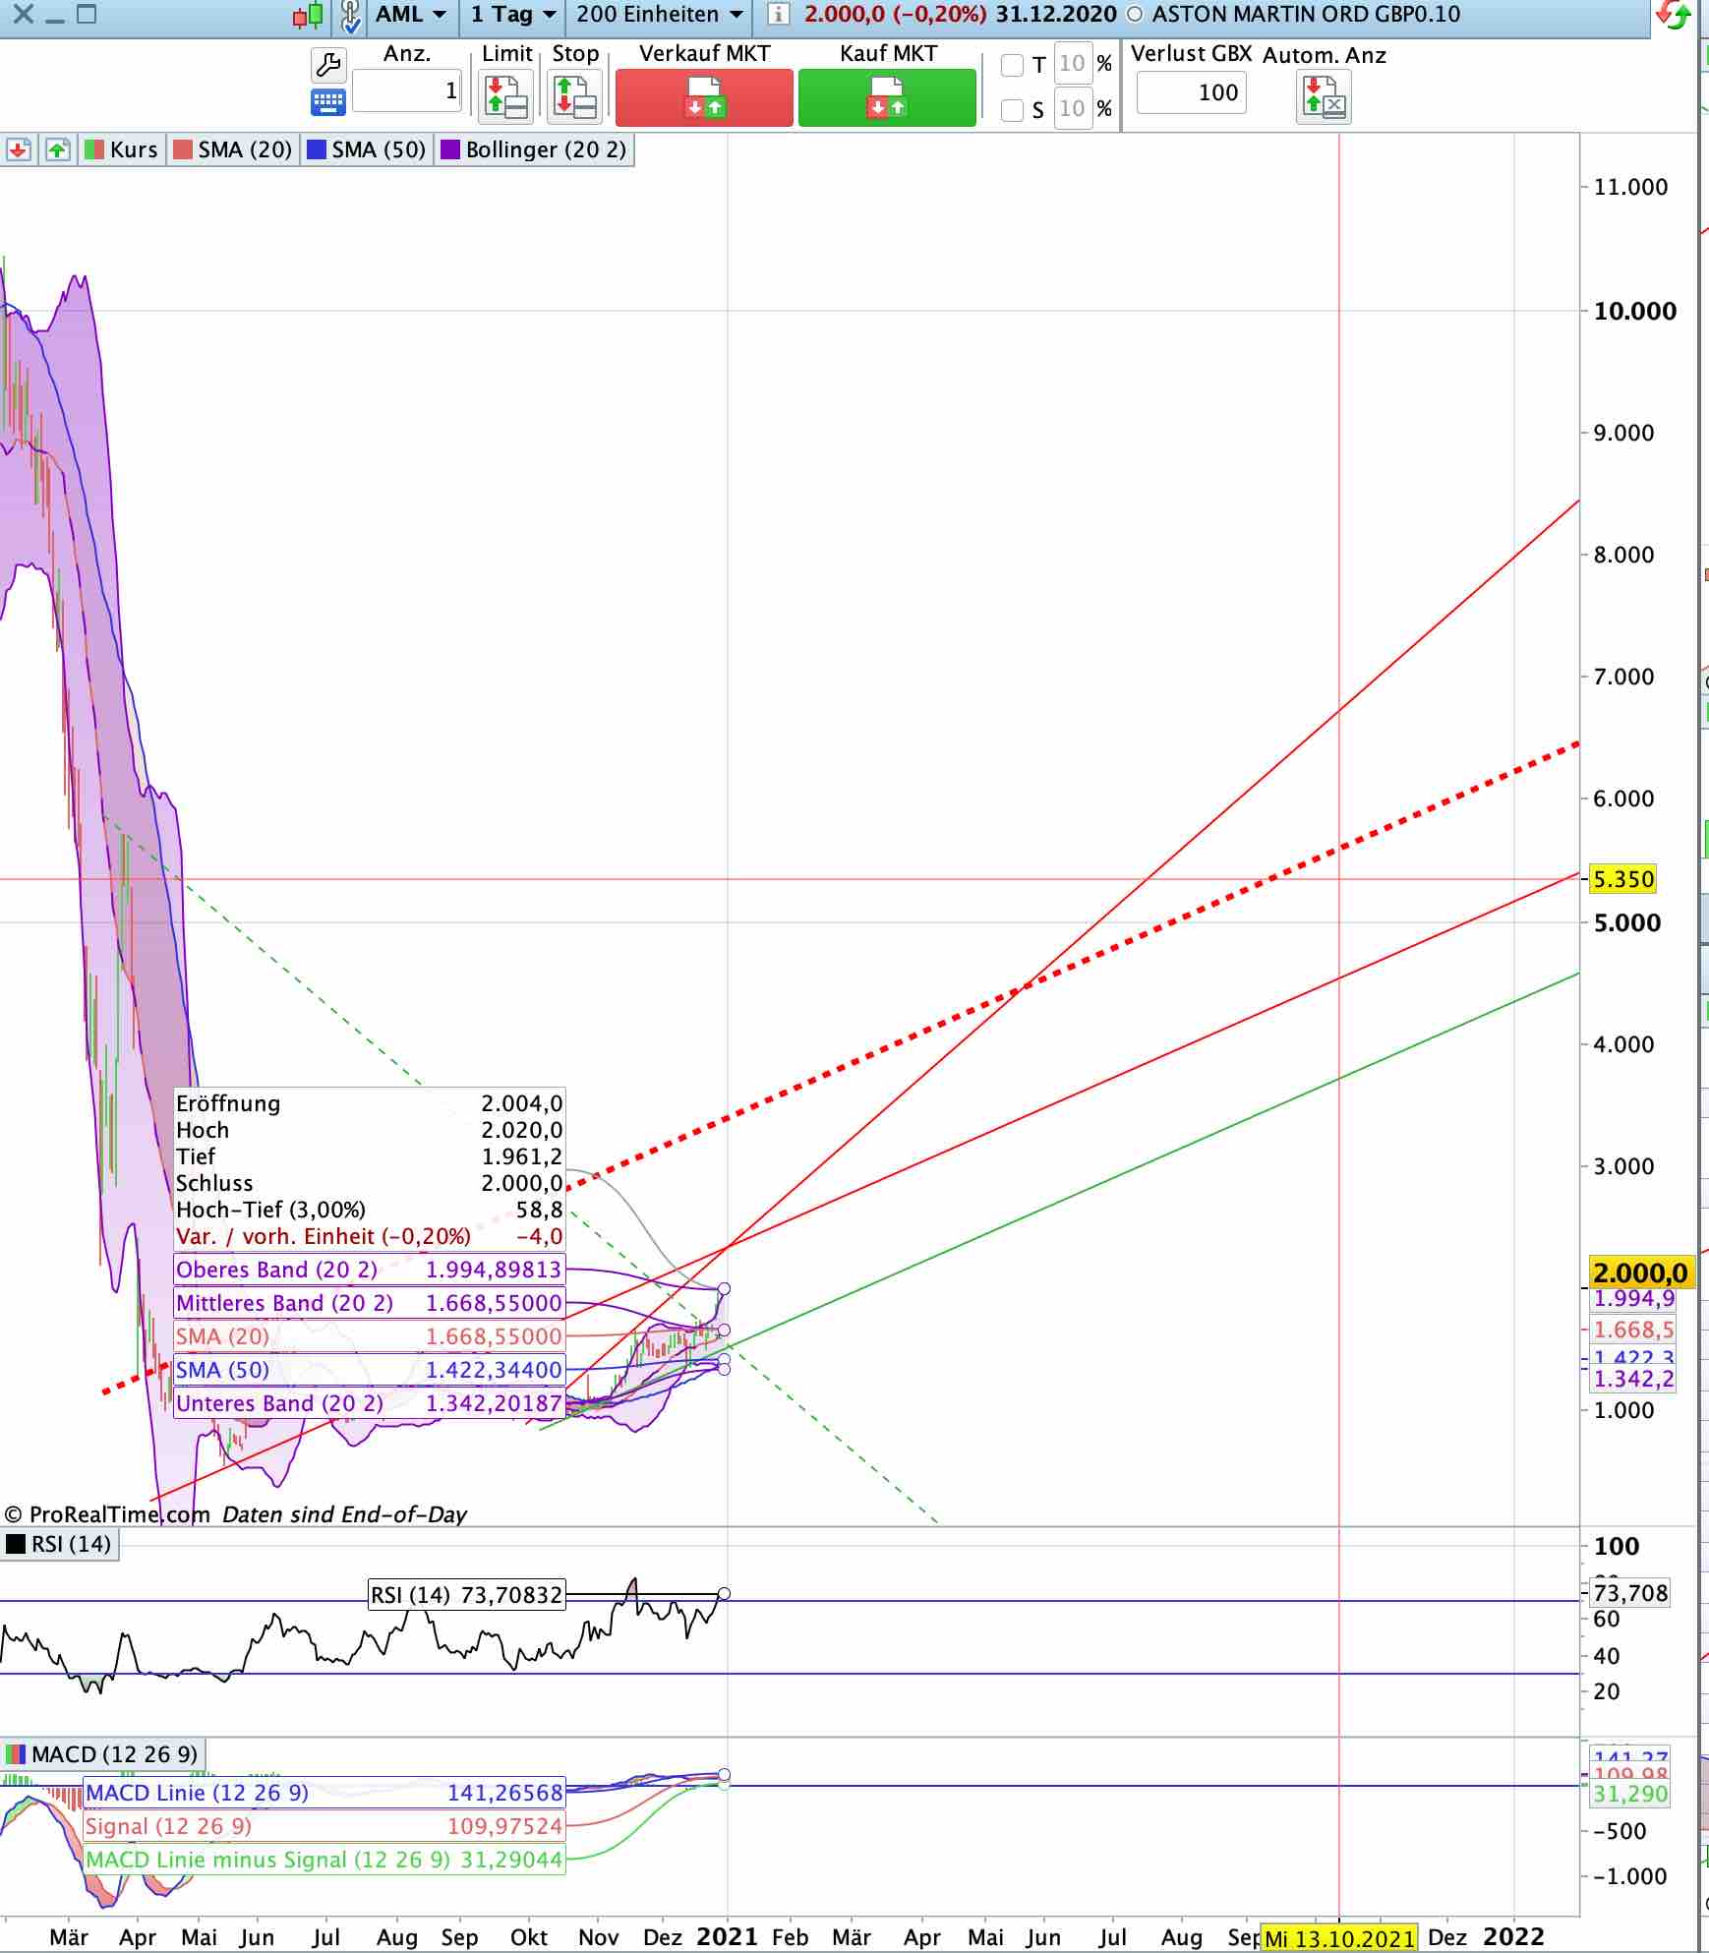Click the Mittleres Band (20 2) value row
This screenshot has height=1953, width=1709.
coord(370,1303)
